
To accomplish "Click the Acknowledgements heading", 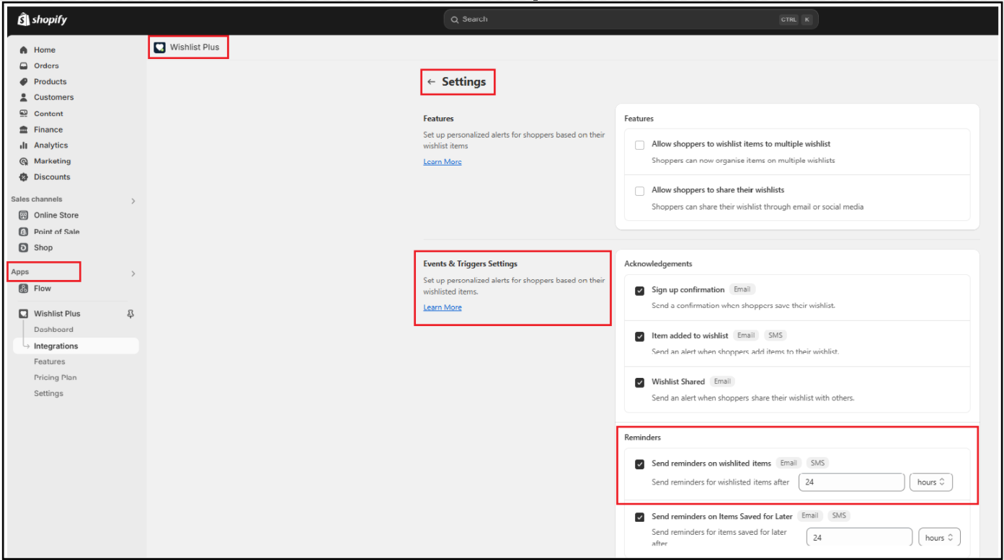I will [x=658, y=264].
